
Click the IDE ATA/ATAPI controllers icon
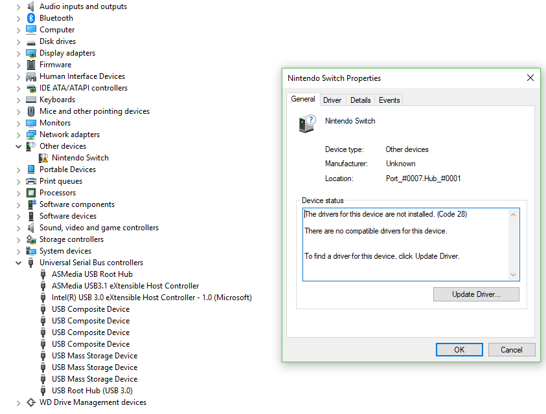tap(31, 89)
